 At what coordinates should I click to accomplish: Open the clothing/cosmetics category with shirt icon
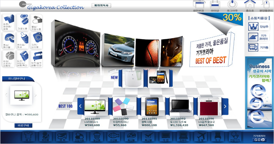pos(8,22)
